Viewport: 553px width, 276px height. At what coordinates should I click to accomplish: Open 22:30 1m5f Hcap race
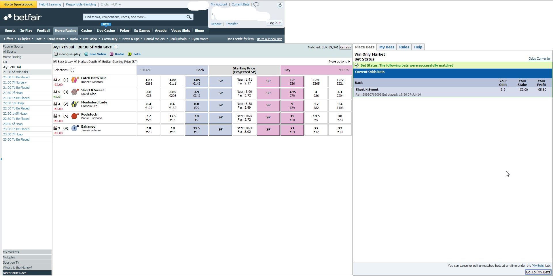coord(15,114)
